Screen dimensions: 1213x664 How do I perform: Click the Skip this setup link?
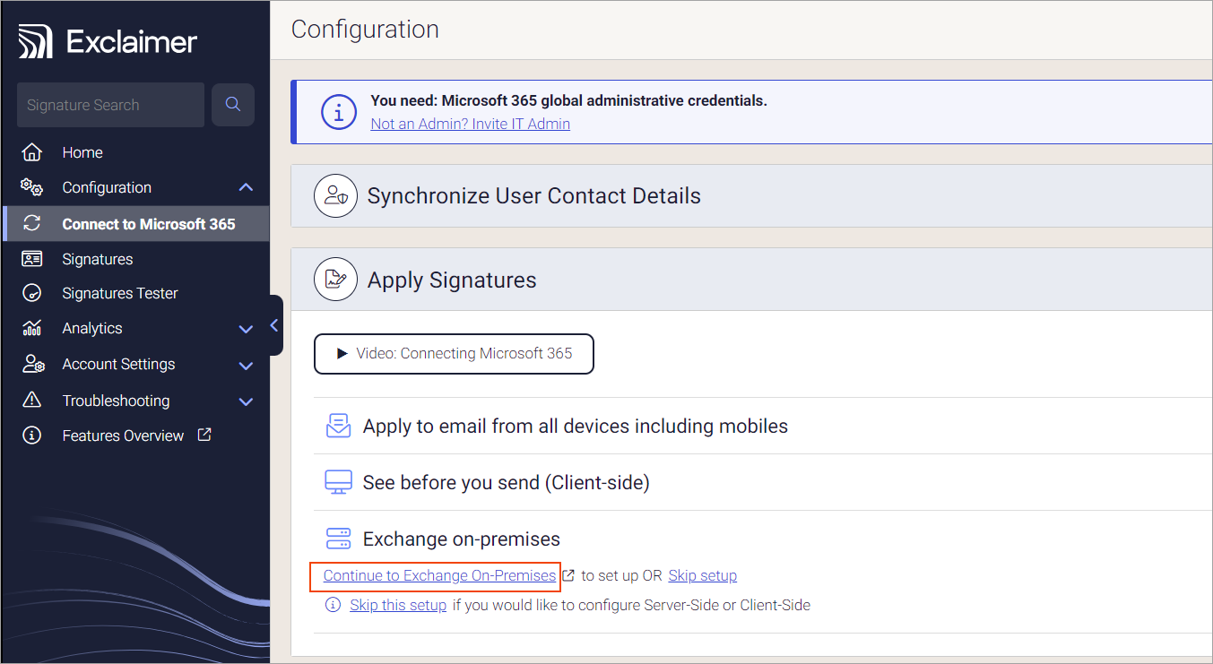coord(398,605)
